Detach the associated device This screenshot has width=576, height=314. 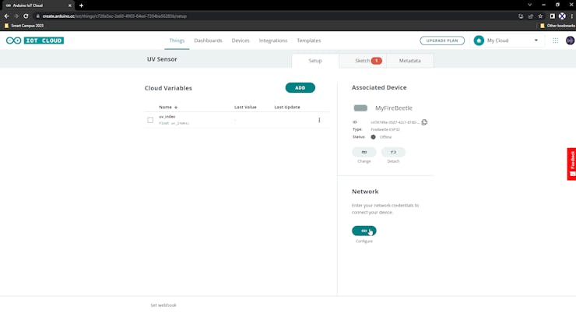pos(393,152)
